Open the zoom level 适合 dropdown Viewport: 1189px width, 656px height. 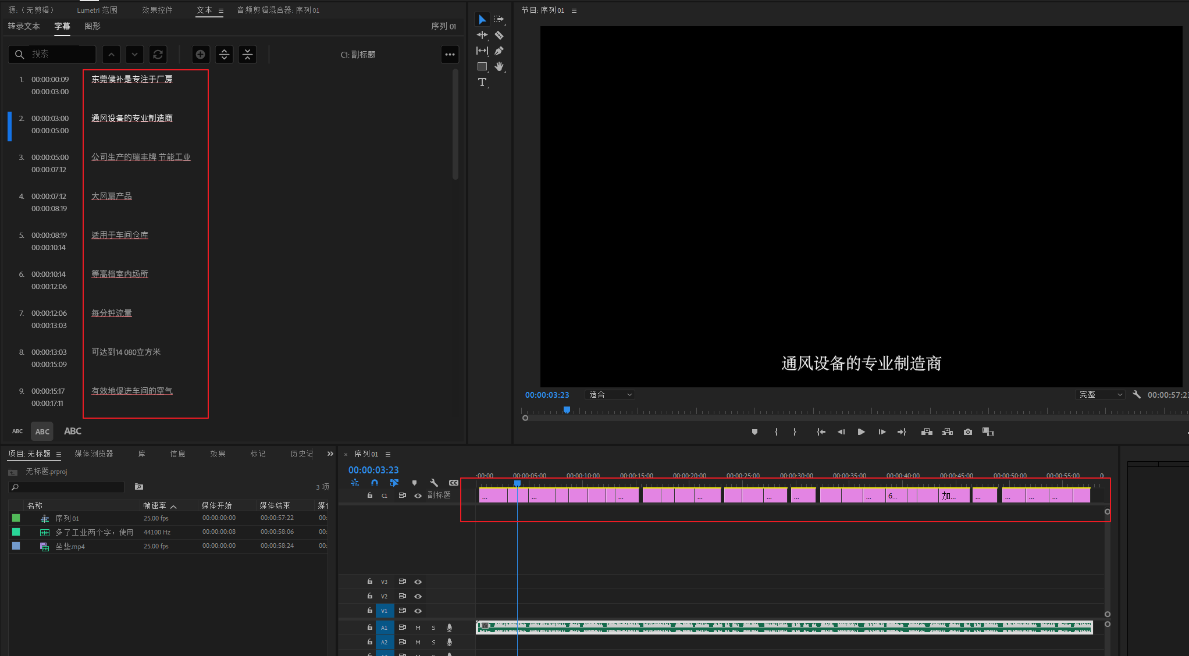610,395
